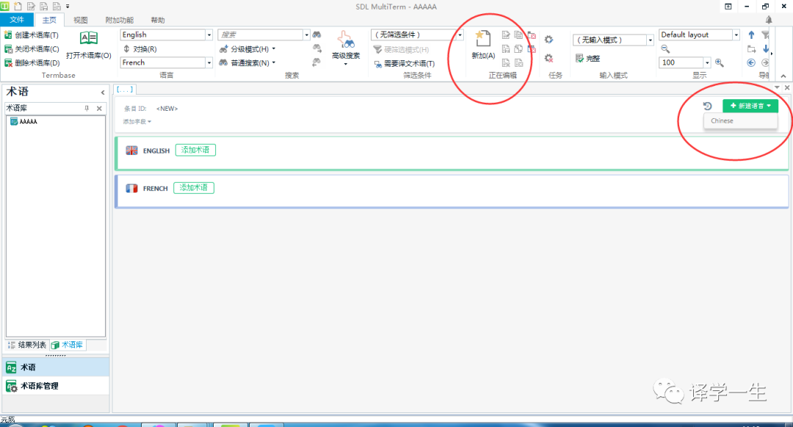Click 添加术语 next to FRENCH

click(x=194, y=188)
